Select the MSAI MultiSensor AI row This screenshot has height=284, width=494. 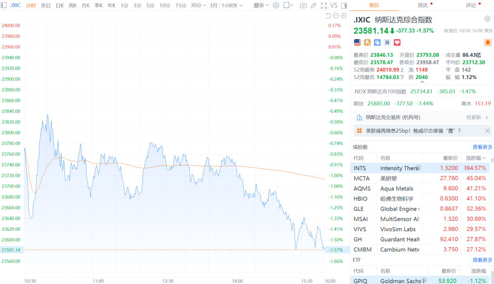420,219
